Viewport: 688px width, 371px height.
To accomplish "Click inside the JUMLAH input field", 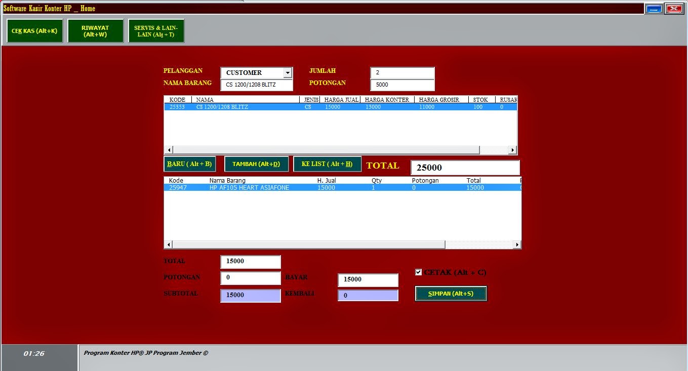I will pyautogui.click(x=402, y=72).
